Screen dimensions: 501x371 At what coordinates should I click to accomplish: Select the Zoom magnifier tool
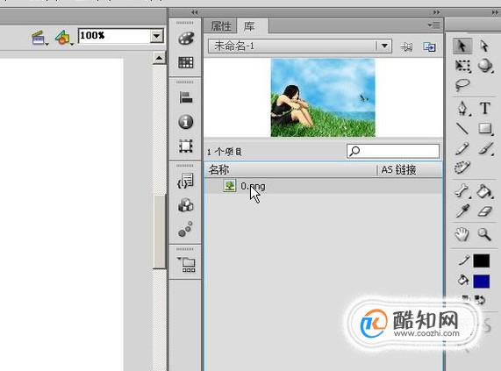click(x=484, y=234)
